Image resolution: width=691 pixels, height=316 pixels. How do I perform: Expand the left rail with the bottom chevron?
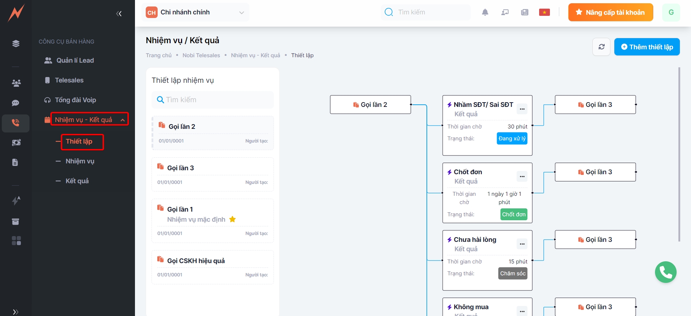15,312
